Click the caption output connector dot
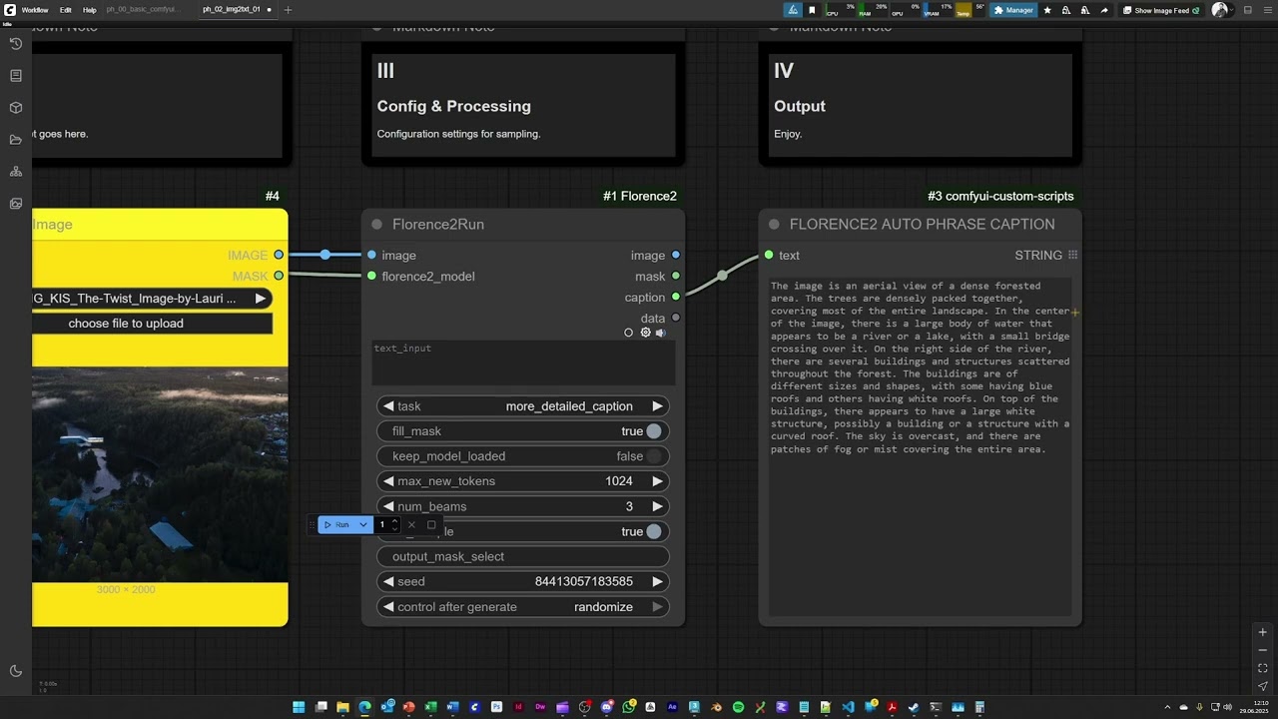 click(x=676, y=297)
